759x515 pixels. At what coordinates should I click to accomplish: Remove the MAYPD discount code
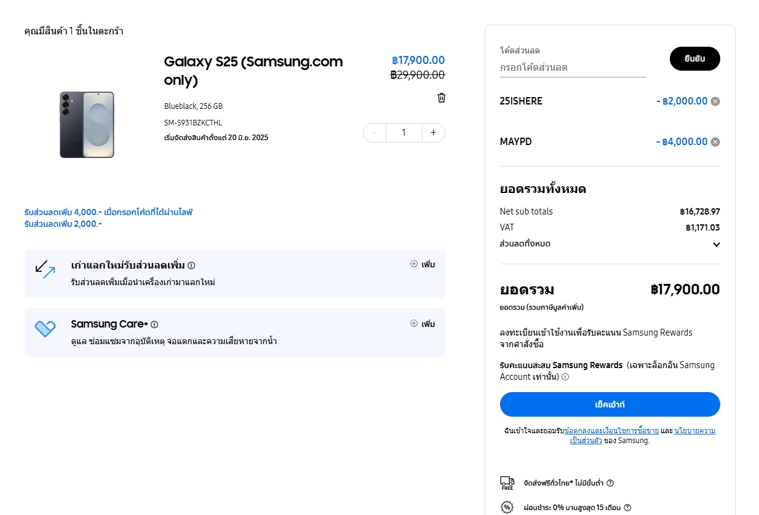pos(715,142)
